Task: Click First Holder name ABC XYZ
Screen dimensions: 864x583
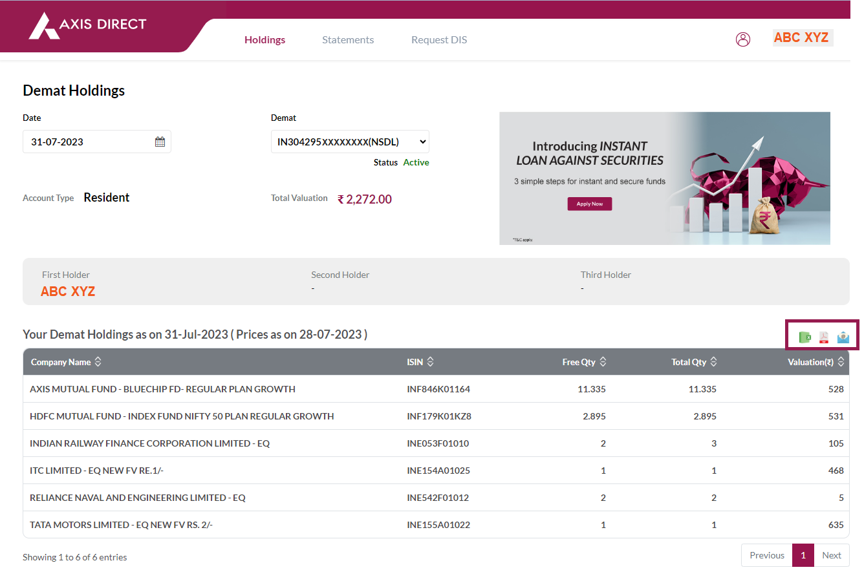Action: pyautogui.click(x=68, y=291)
